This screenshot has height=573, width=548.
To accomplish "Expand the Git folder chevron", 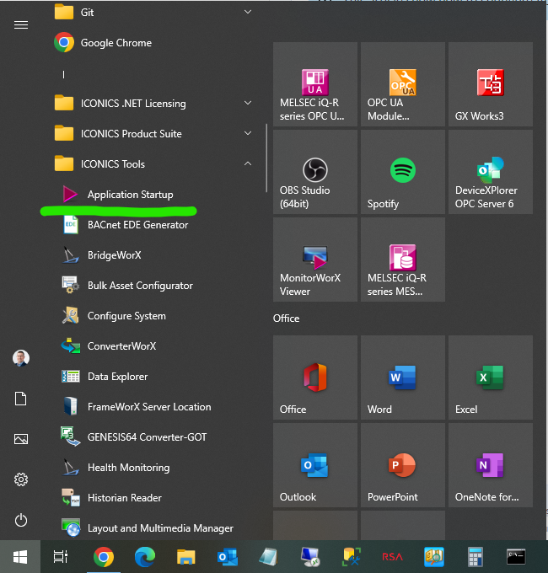I will tap(248, 12).
